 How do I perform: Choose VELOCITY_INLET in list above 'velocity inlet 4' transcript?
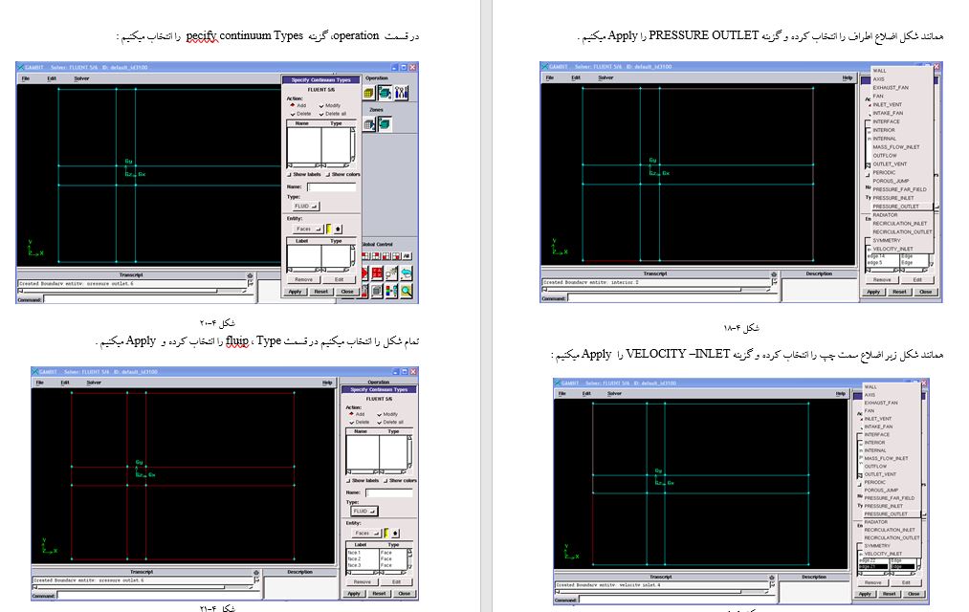click(x=882, y=554)
